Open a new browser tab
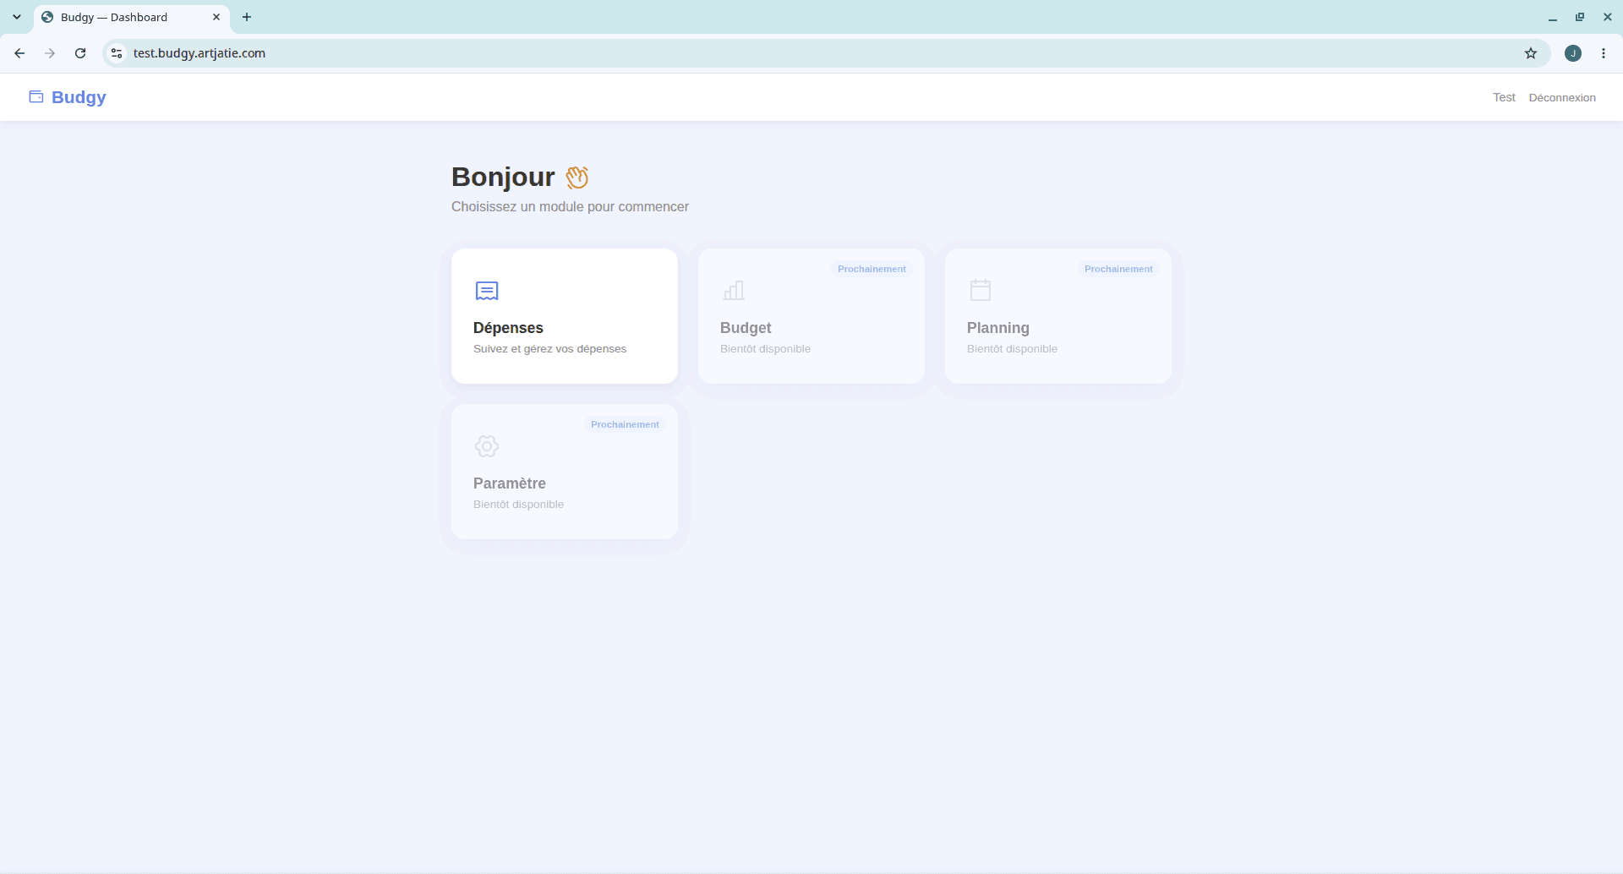This screenshot has height=874, width=1623. 247,17
